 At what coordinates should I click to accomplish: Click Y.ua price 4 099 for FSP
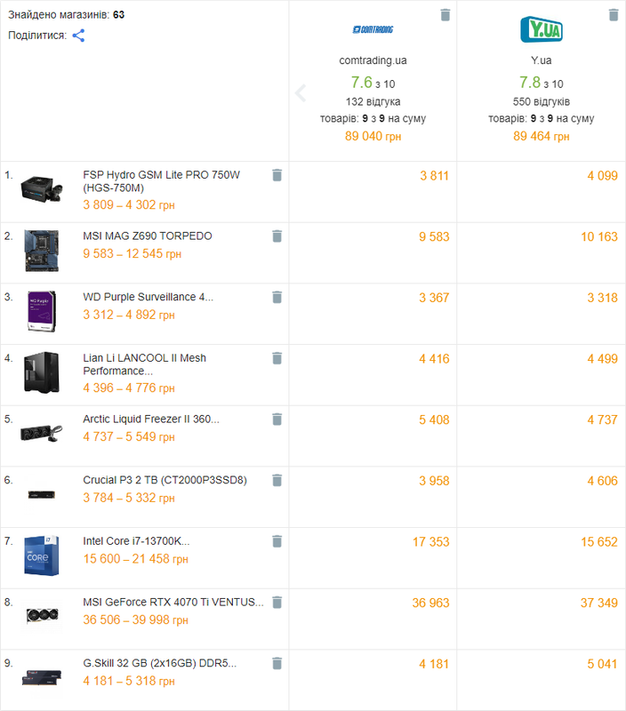pos(602,176)
